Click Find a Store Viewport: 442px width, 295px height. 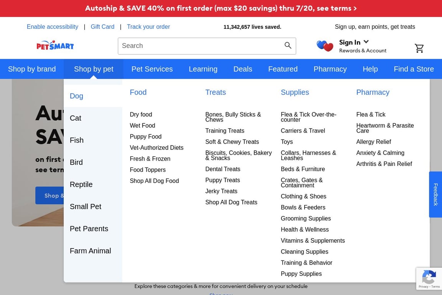pos(414,69)
